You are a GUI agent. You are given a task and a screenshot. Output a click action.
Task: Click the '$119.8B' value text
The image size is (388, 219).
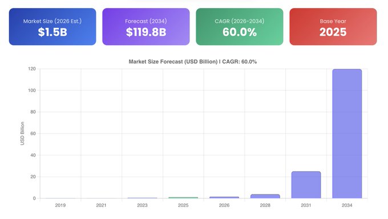click(x=146, y=32)
